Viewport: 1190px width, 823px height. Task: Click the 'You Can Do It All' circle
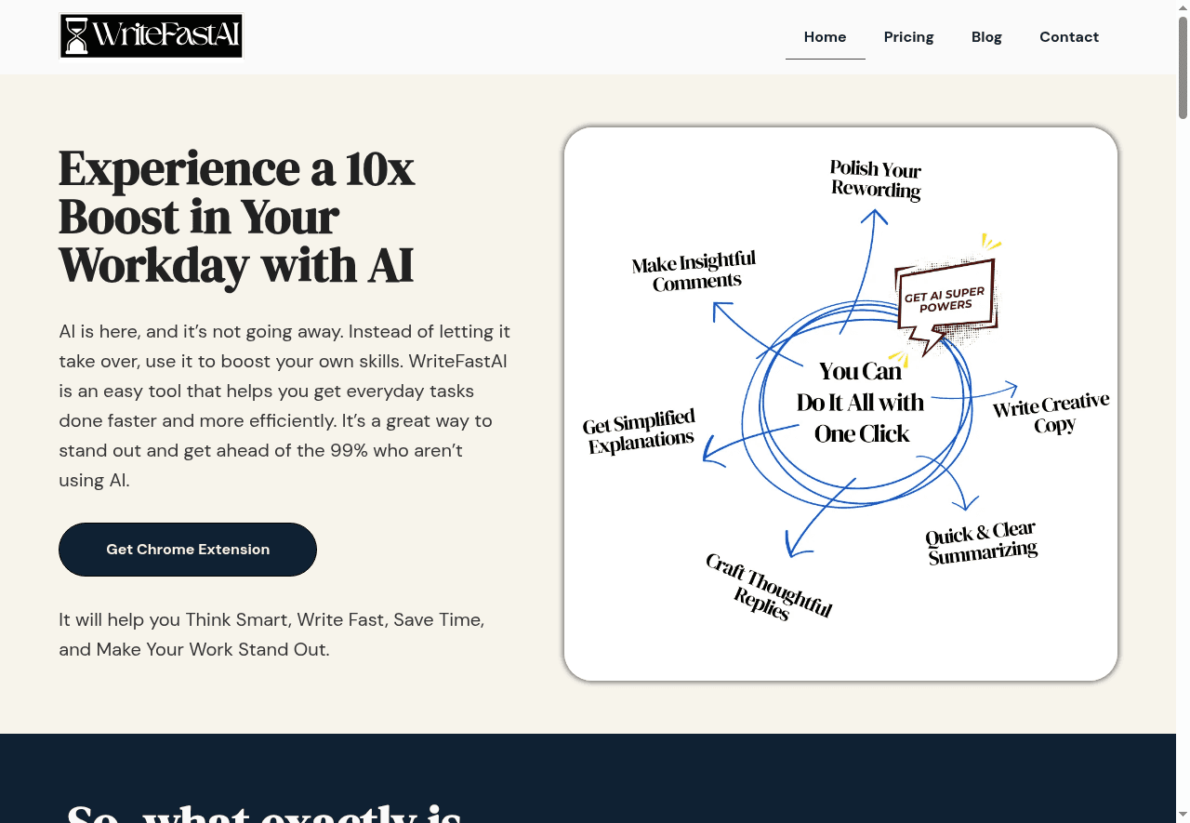[x=861, y=403]
